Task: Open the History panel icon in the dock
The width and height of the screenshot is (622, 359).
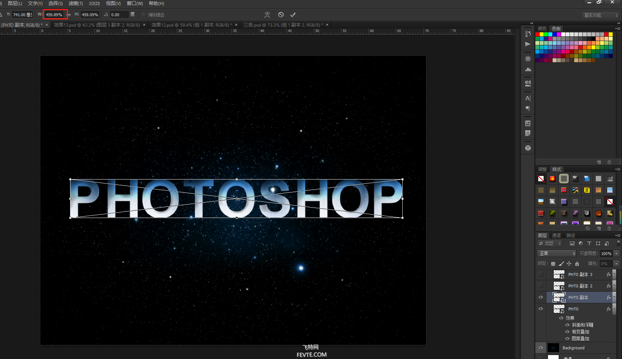Action: (x=528, y=34)
